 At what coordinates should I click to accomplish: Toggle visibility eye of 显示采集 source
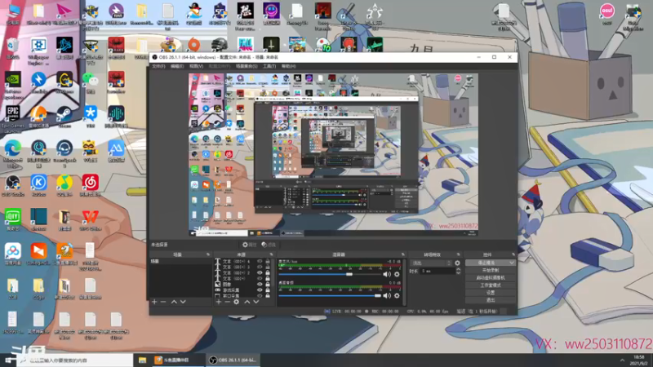click(260, 290)
